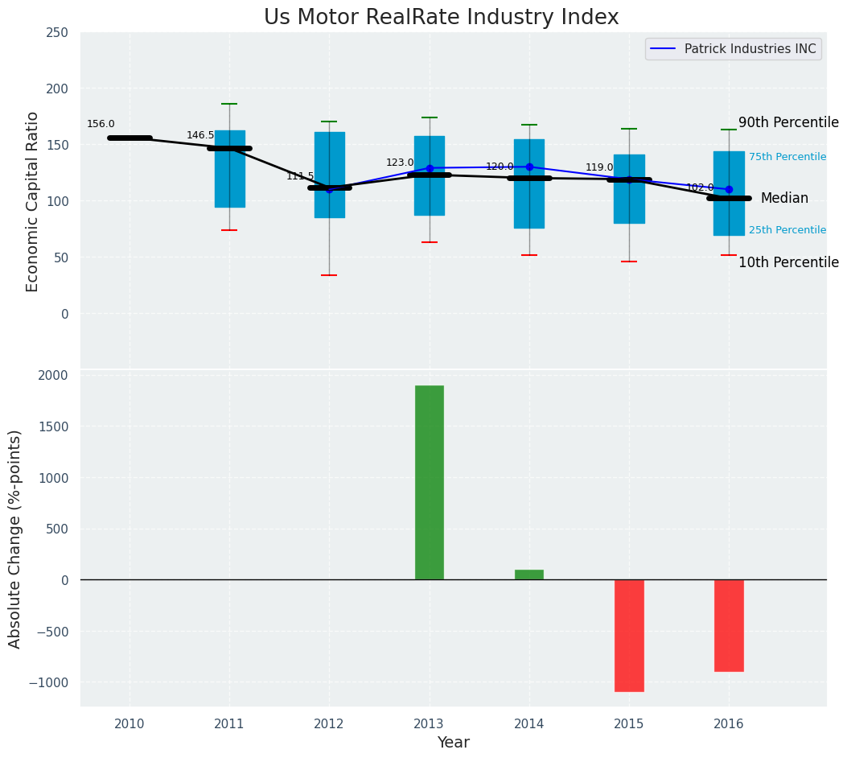Click the Year x-axis label
Screen dimensions: 847x758
click(453, 743)
